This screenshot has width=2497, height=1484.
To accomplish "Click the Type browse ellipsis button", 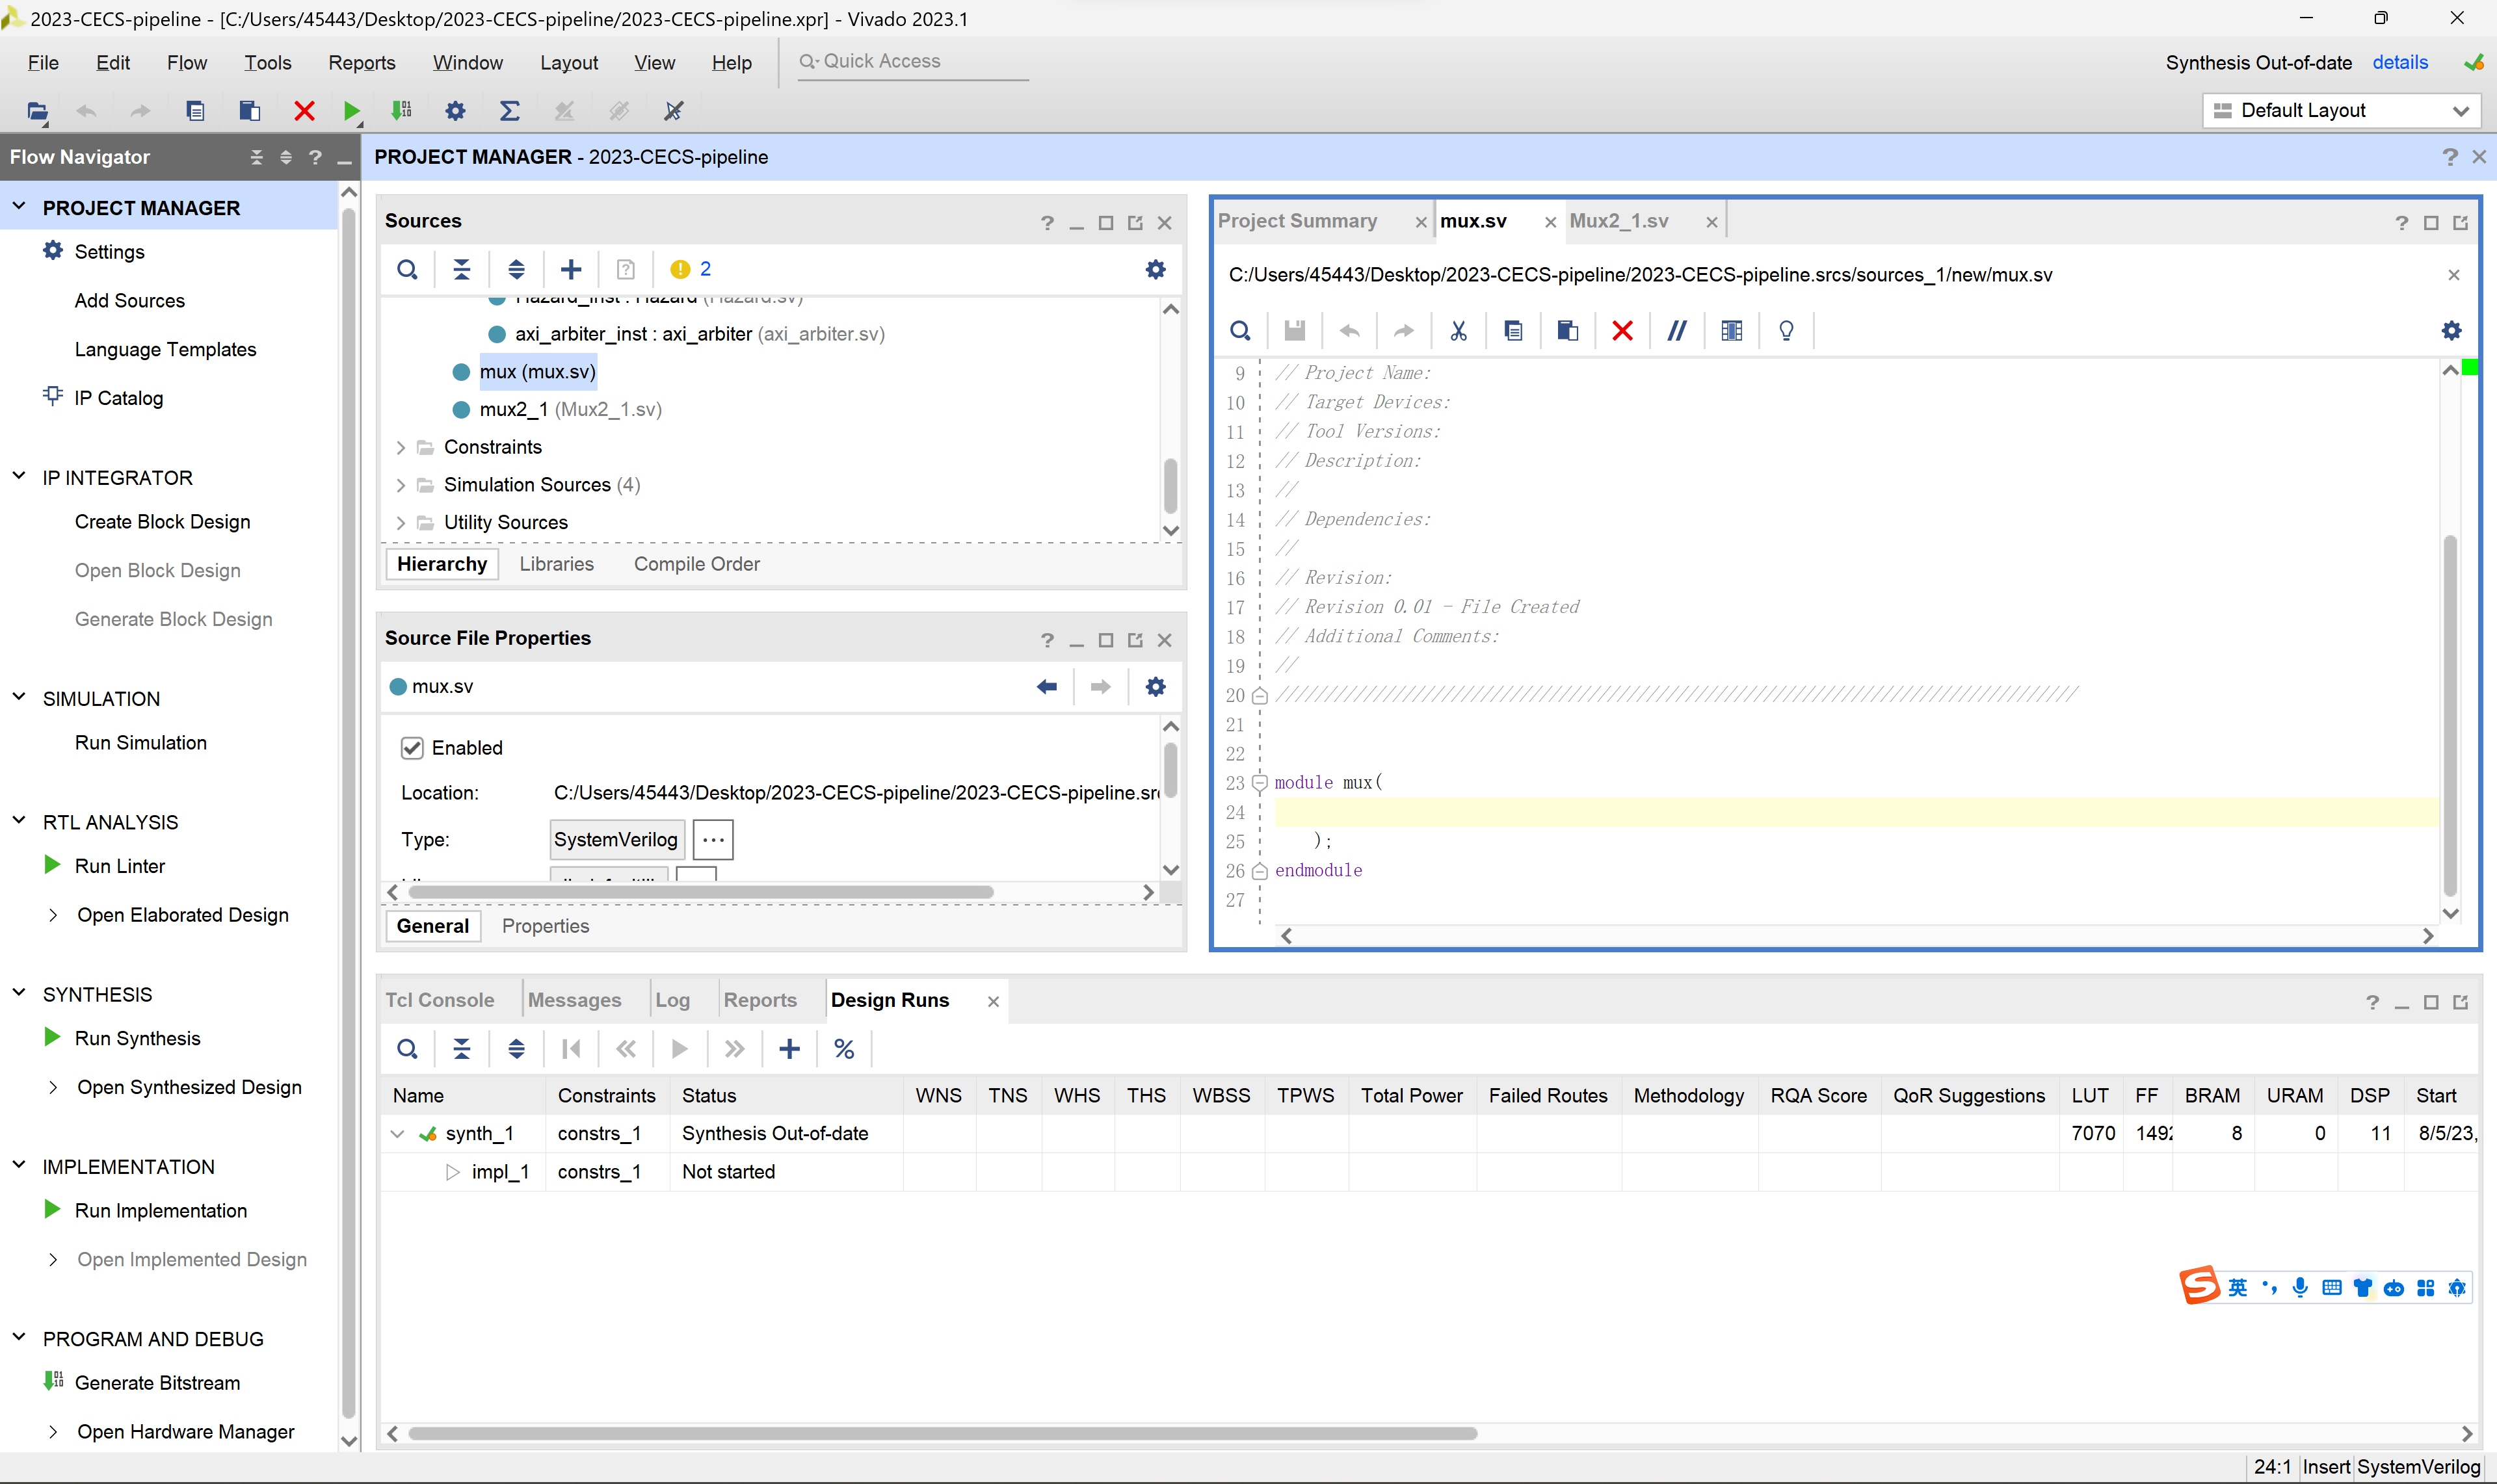I will 713,840.
